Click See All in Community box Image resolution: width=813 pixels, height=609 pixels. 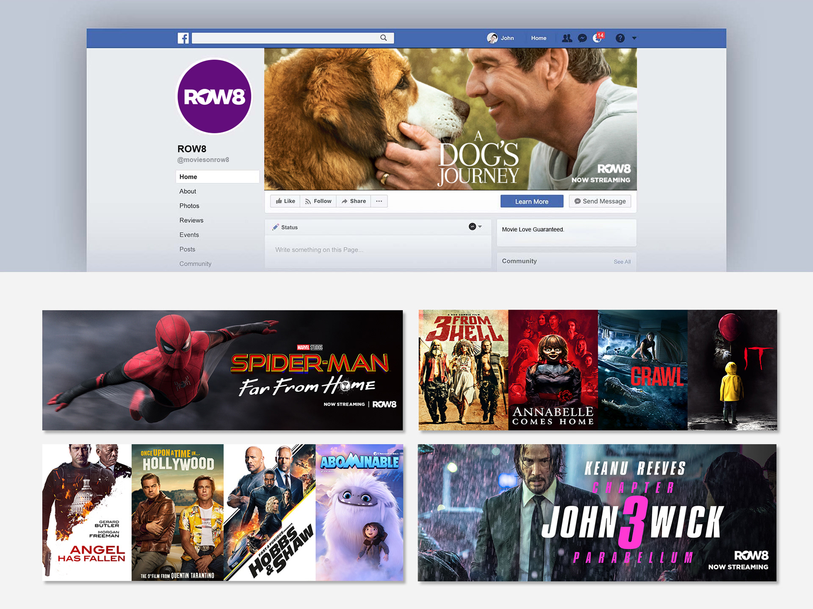click(622, 262)
